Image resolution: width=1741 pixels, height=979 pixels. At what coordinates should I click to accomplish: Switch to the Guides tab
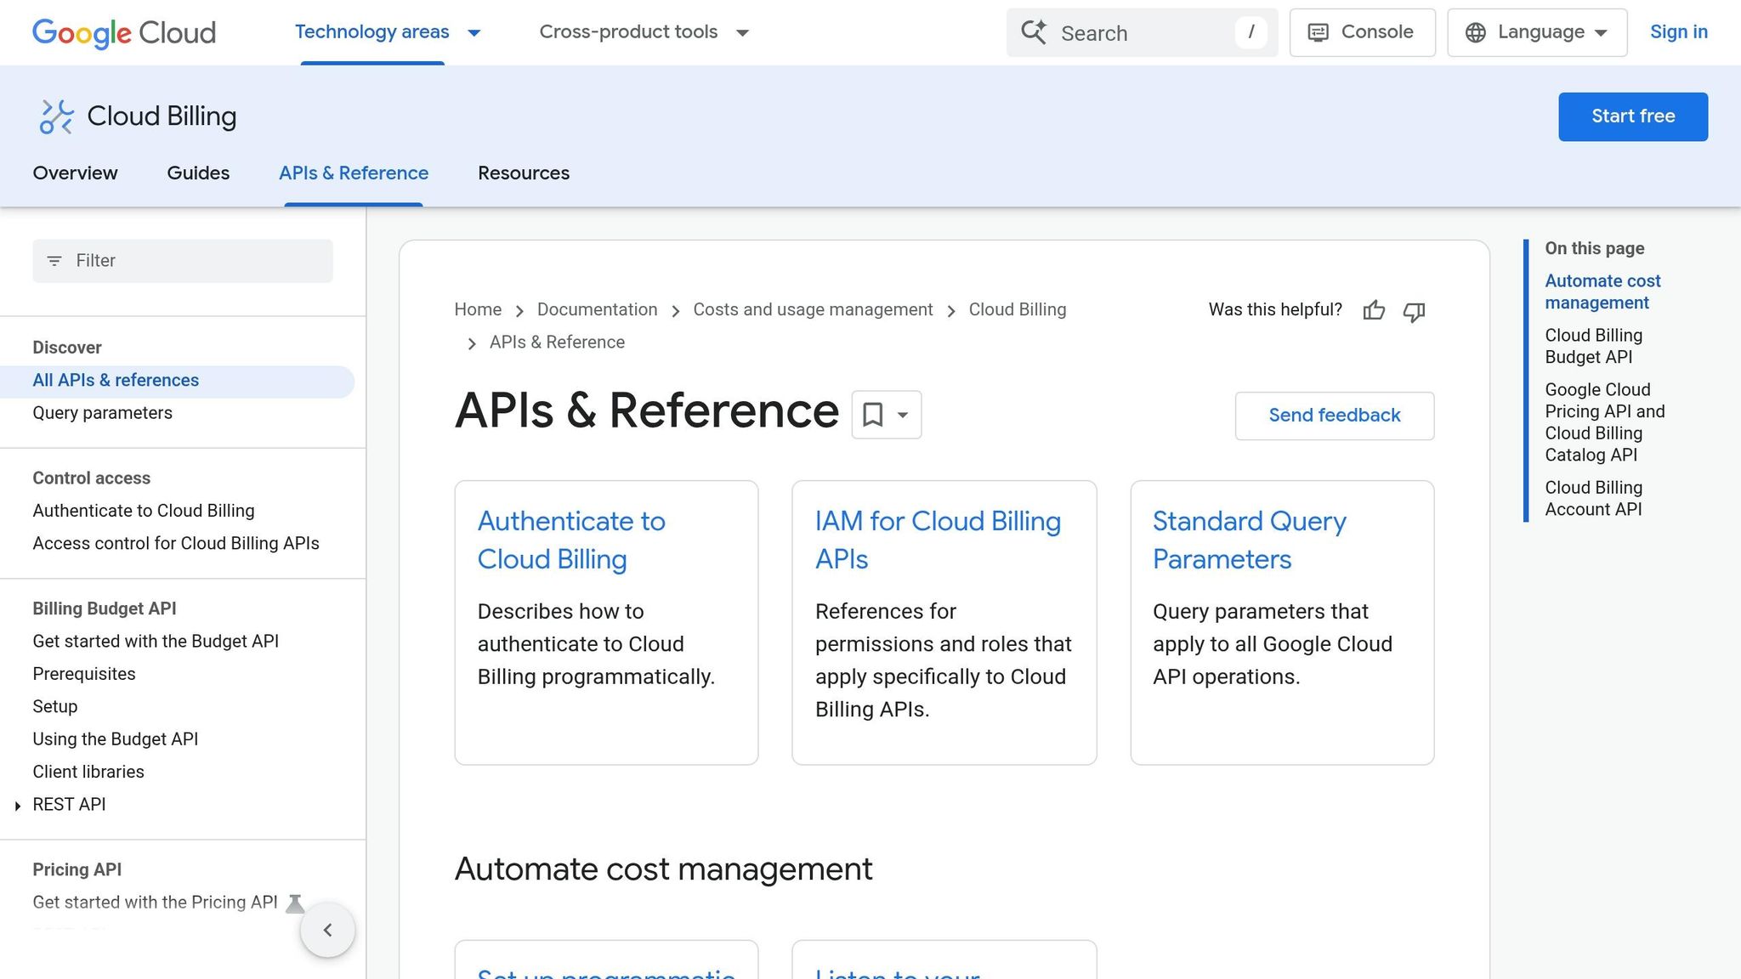(x=197, y=173)
